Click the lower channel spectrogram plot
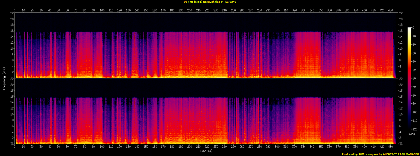This screenshot has height=156, width=420. (206, 111)
